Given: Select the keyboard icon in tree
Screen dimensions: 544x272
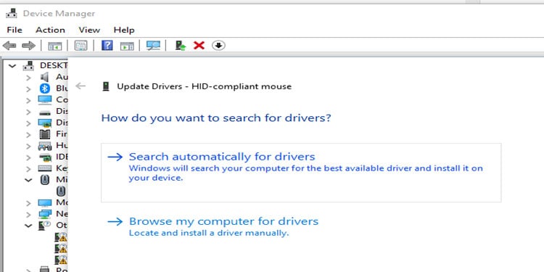Looking at the screenshot, I should (45, 168).
